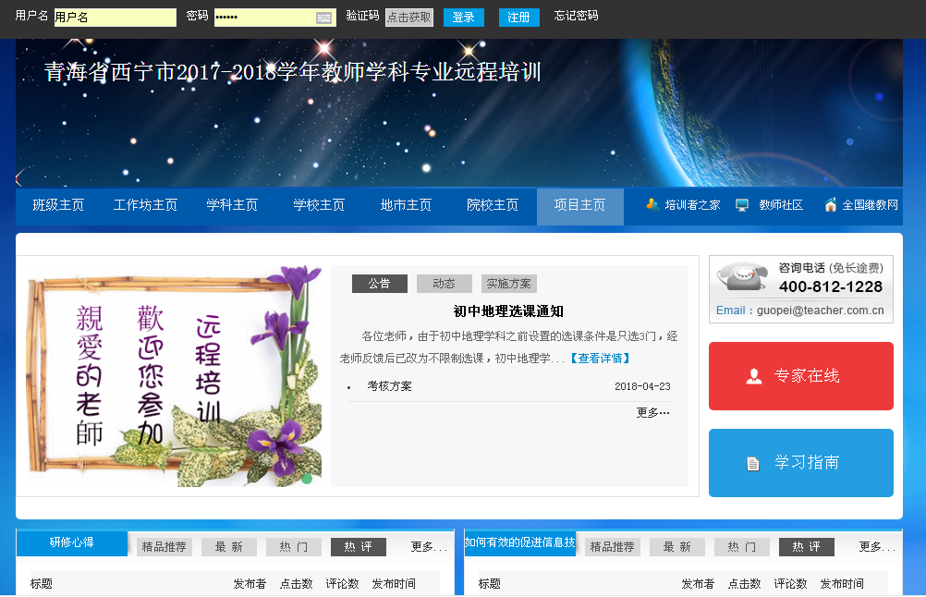Click the green carousel dot on slideshow
This screenshot has height=597, width=926.
click(x=307, y=478)
